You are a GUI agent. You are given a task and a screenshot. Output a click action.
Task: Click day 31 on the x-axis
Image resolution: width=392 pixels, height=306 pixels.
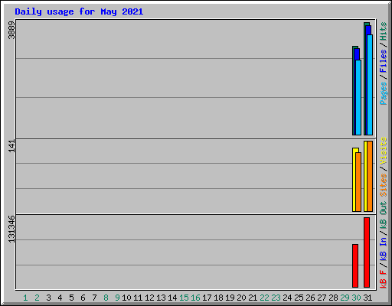367,298
